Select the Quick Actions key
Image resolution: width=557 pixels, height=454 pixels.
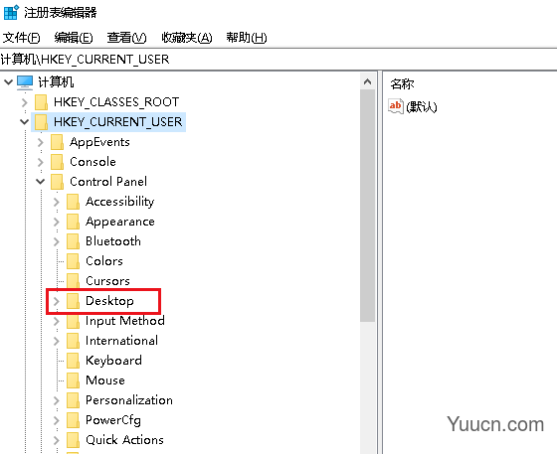pyautogui.click(x=124, y=440)
